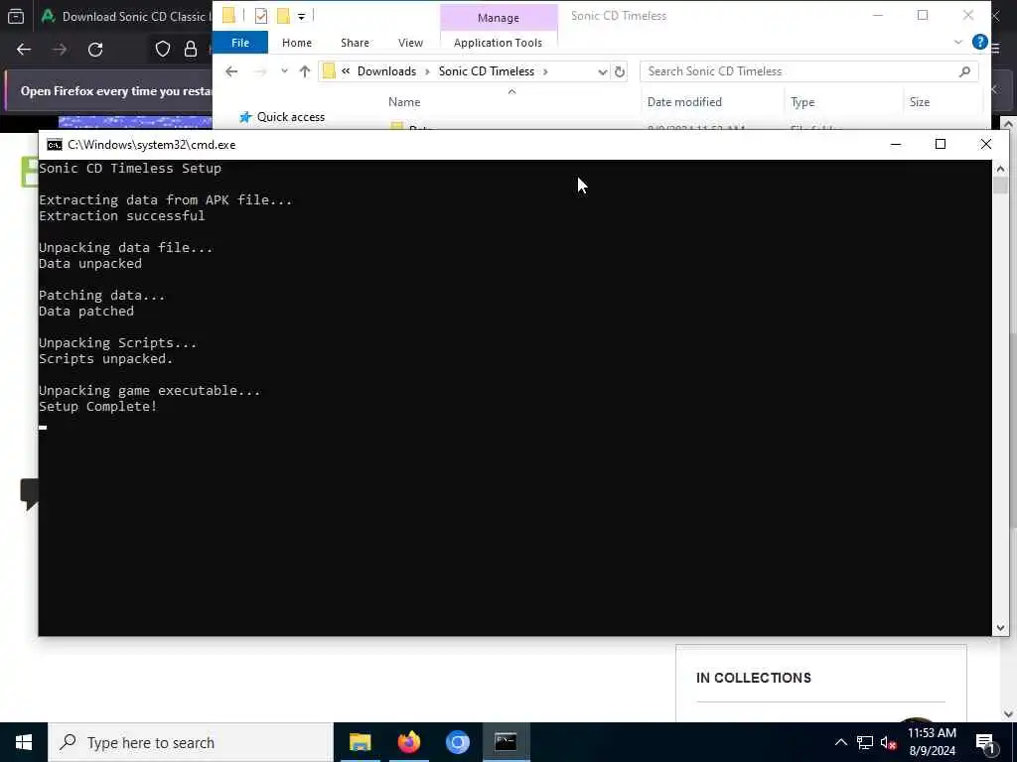Switch to the Share ribbon tab
This screenshot has width=1017, height=762.
tap(355, 43)
